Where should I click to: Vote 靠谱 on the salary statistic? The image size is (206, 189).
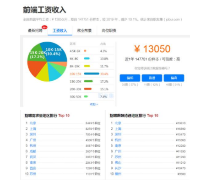point(152,78)
